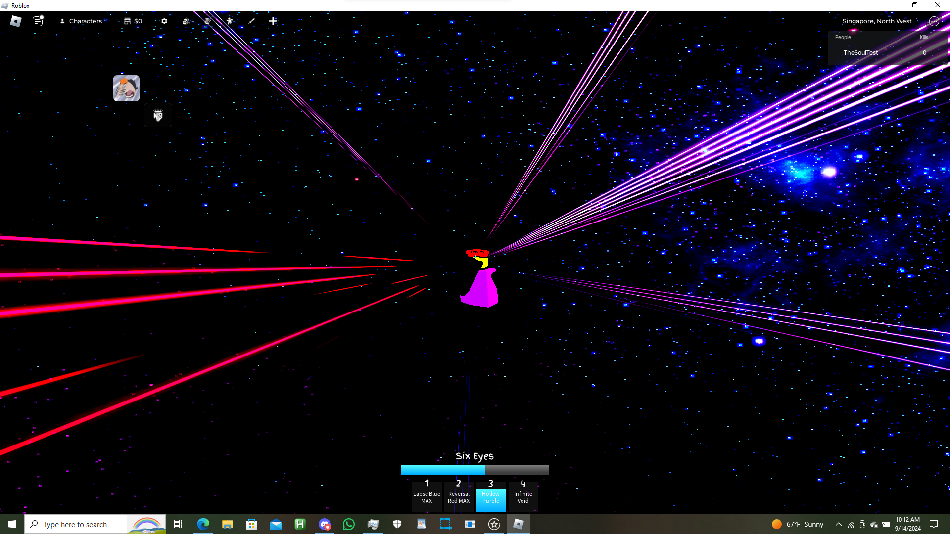Click the sword icon in the top bar

[251, 21]
